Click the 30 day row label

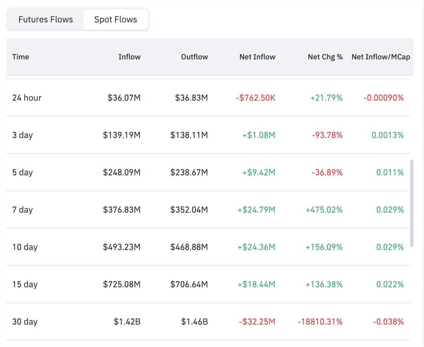click(25, 322)
